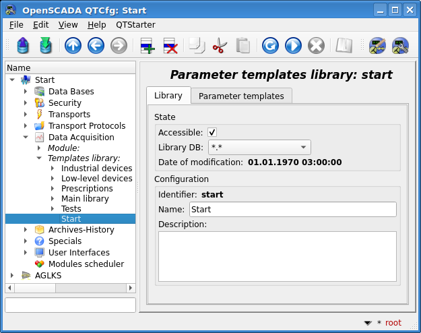Expand the Data Bases tree node

click(26, 92)
